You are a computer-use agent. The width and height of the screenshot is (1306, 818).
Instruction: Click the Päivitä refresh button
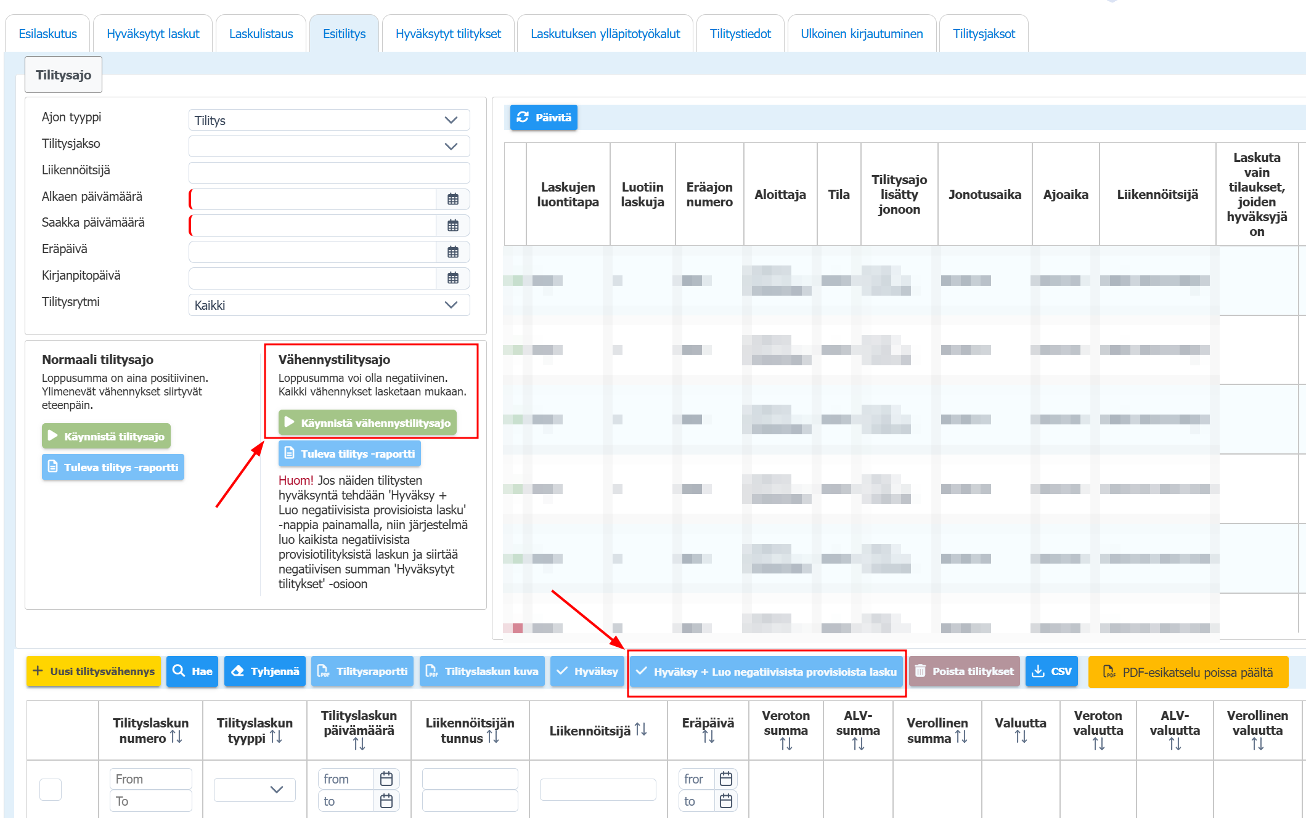click(x=544, y=117)
